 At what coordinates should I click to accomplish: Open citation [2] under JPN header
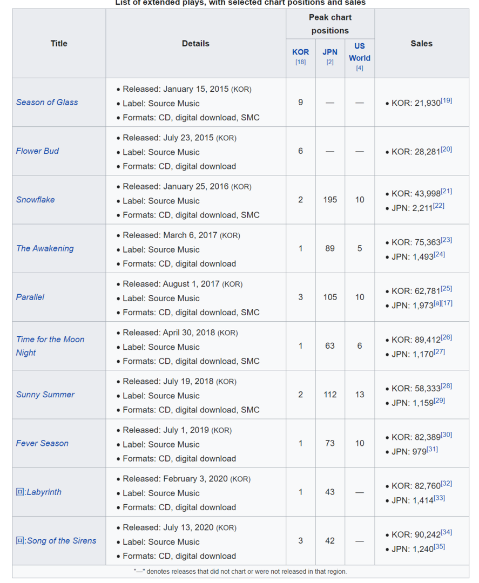coord(330,62)
